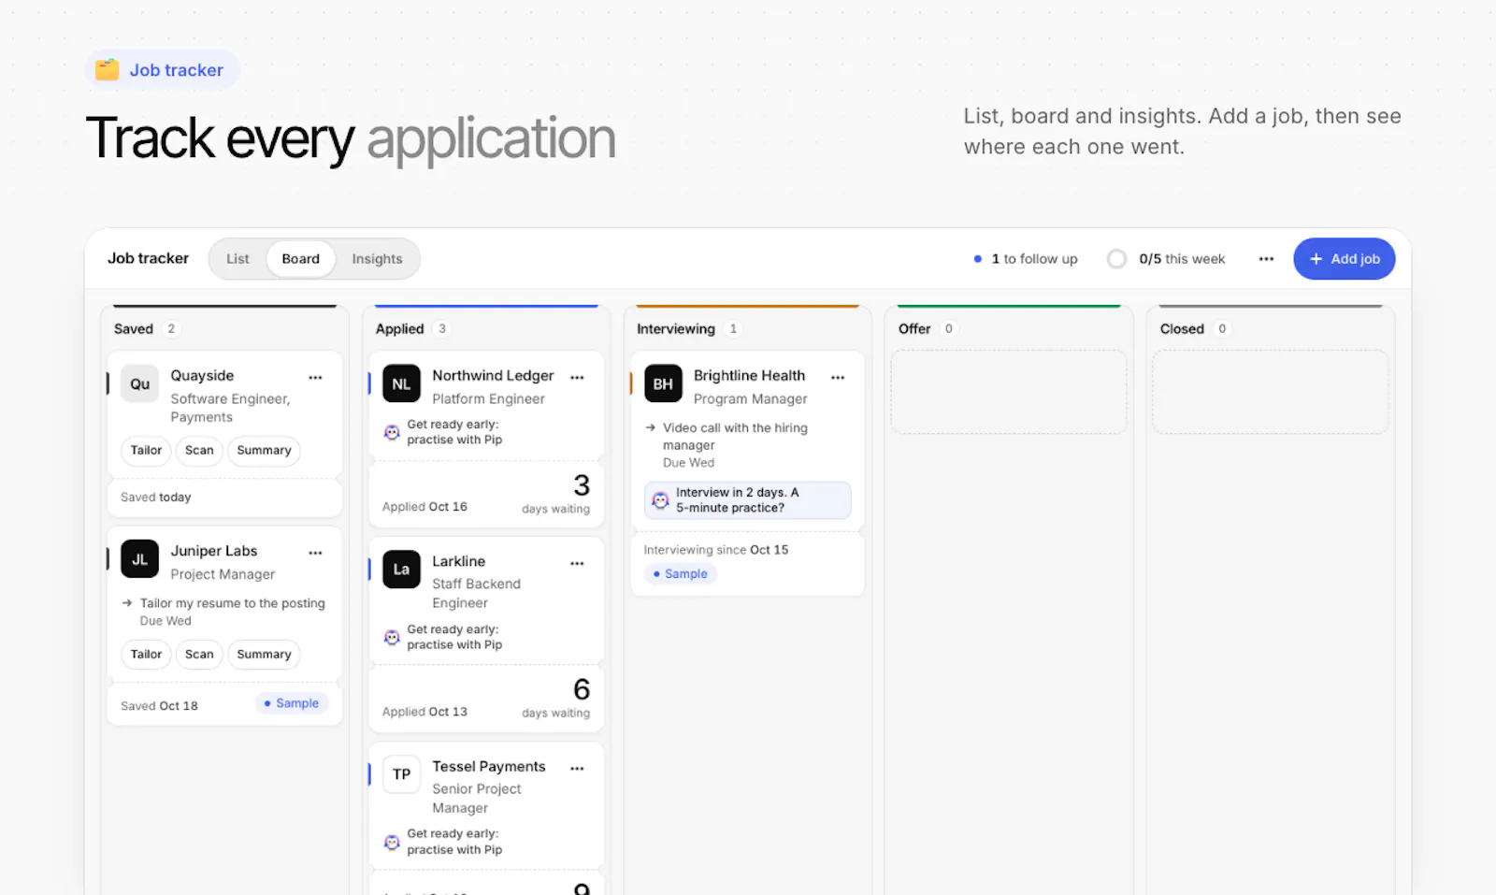This screenshot has height=895, width=1496.
Task: Click the empty Closed column drop area
Action: (x=1270, y=392)
